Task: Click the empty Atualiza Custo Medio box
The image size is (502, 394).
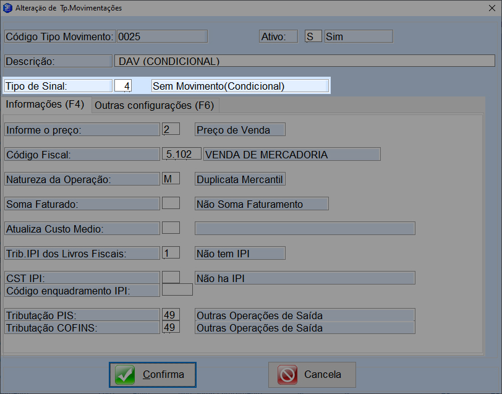Action: click(170, 228)
